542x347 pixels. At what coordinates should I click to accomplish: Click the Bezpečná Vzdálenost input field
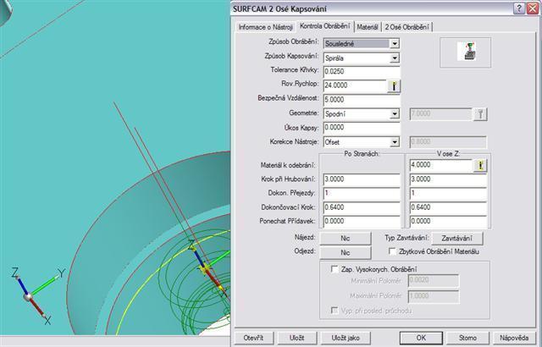[362, 100]
